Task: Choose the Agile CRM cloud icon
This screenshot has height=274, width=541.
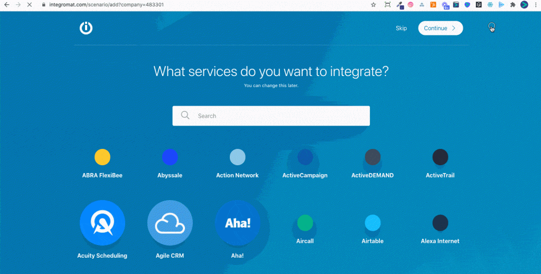Action: 170,223
